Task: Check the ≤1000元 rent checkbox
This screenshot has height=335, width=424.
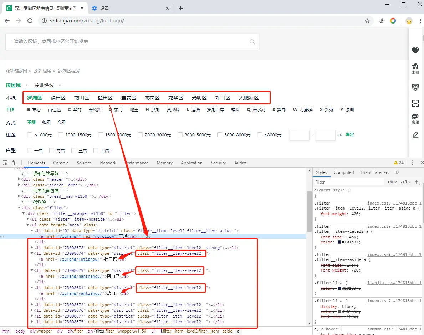Action: [x=30, y=135]
